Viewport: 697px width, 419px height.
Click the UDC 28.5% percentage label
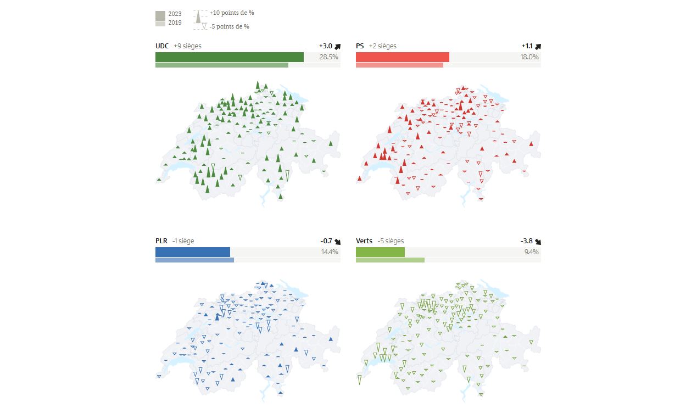click(328, 57)
